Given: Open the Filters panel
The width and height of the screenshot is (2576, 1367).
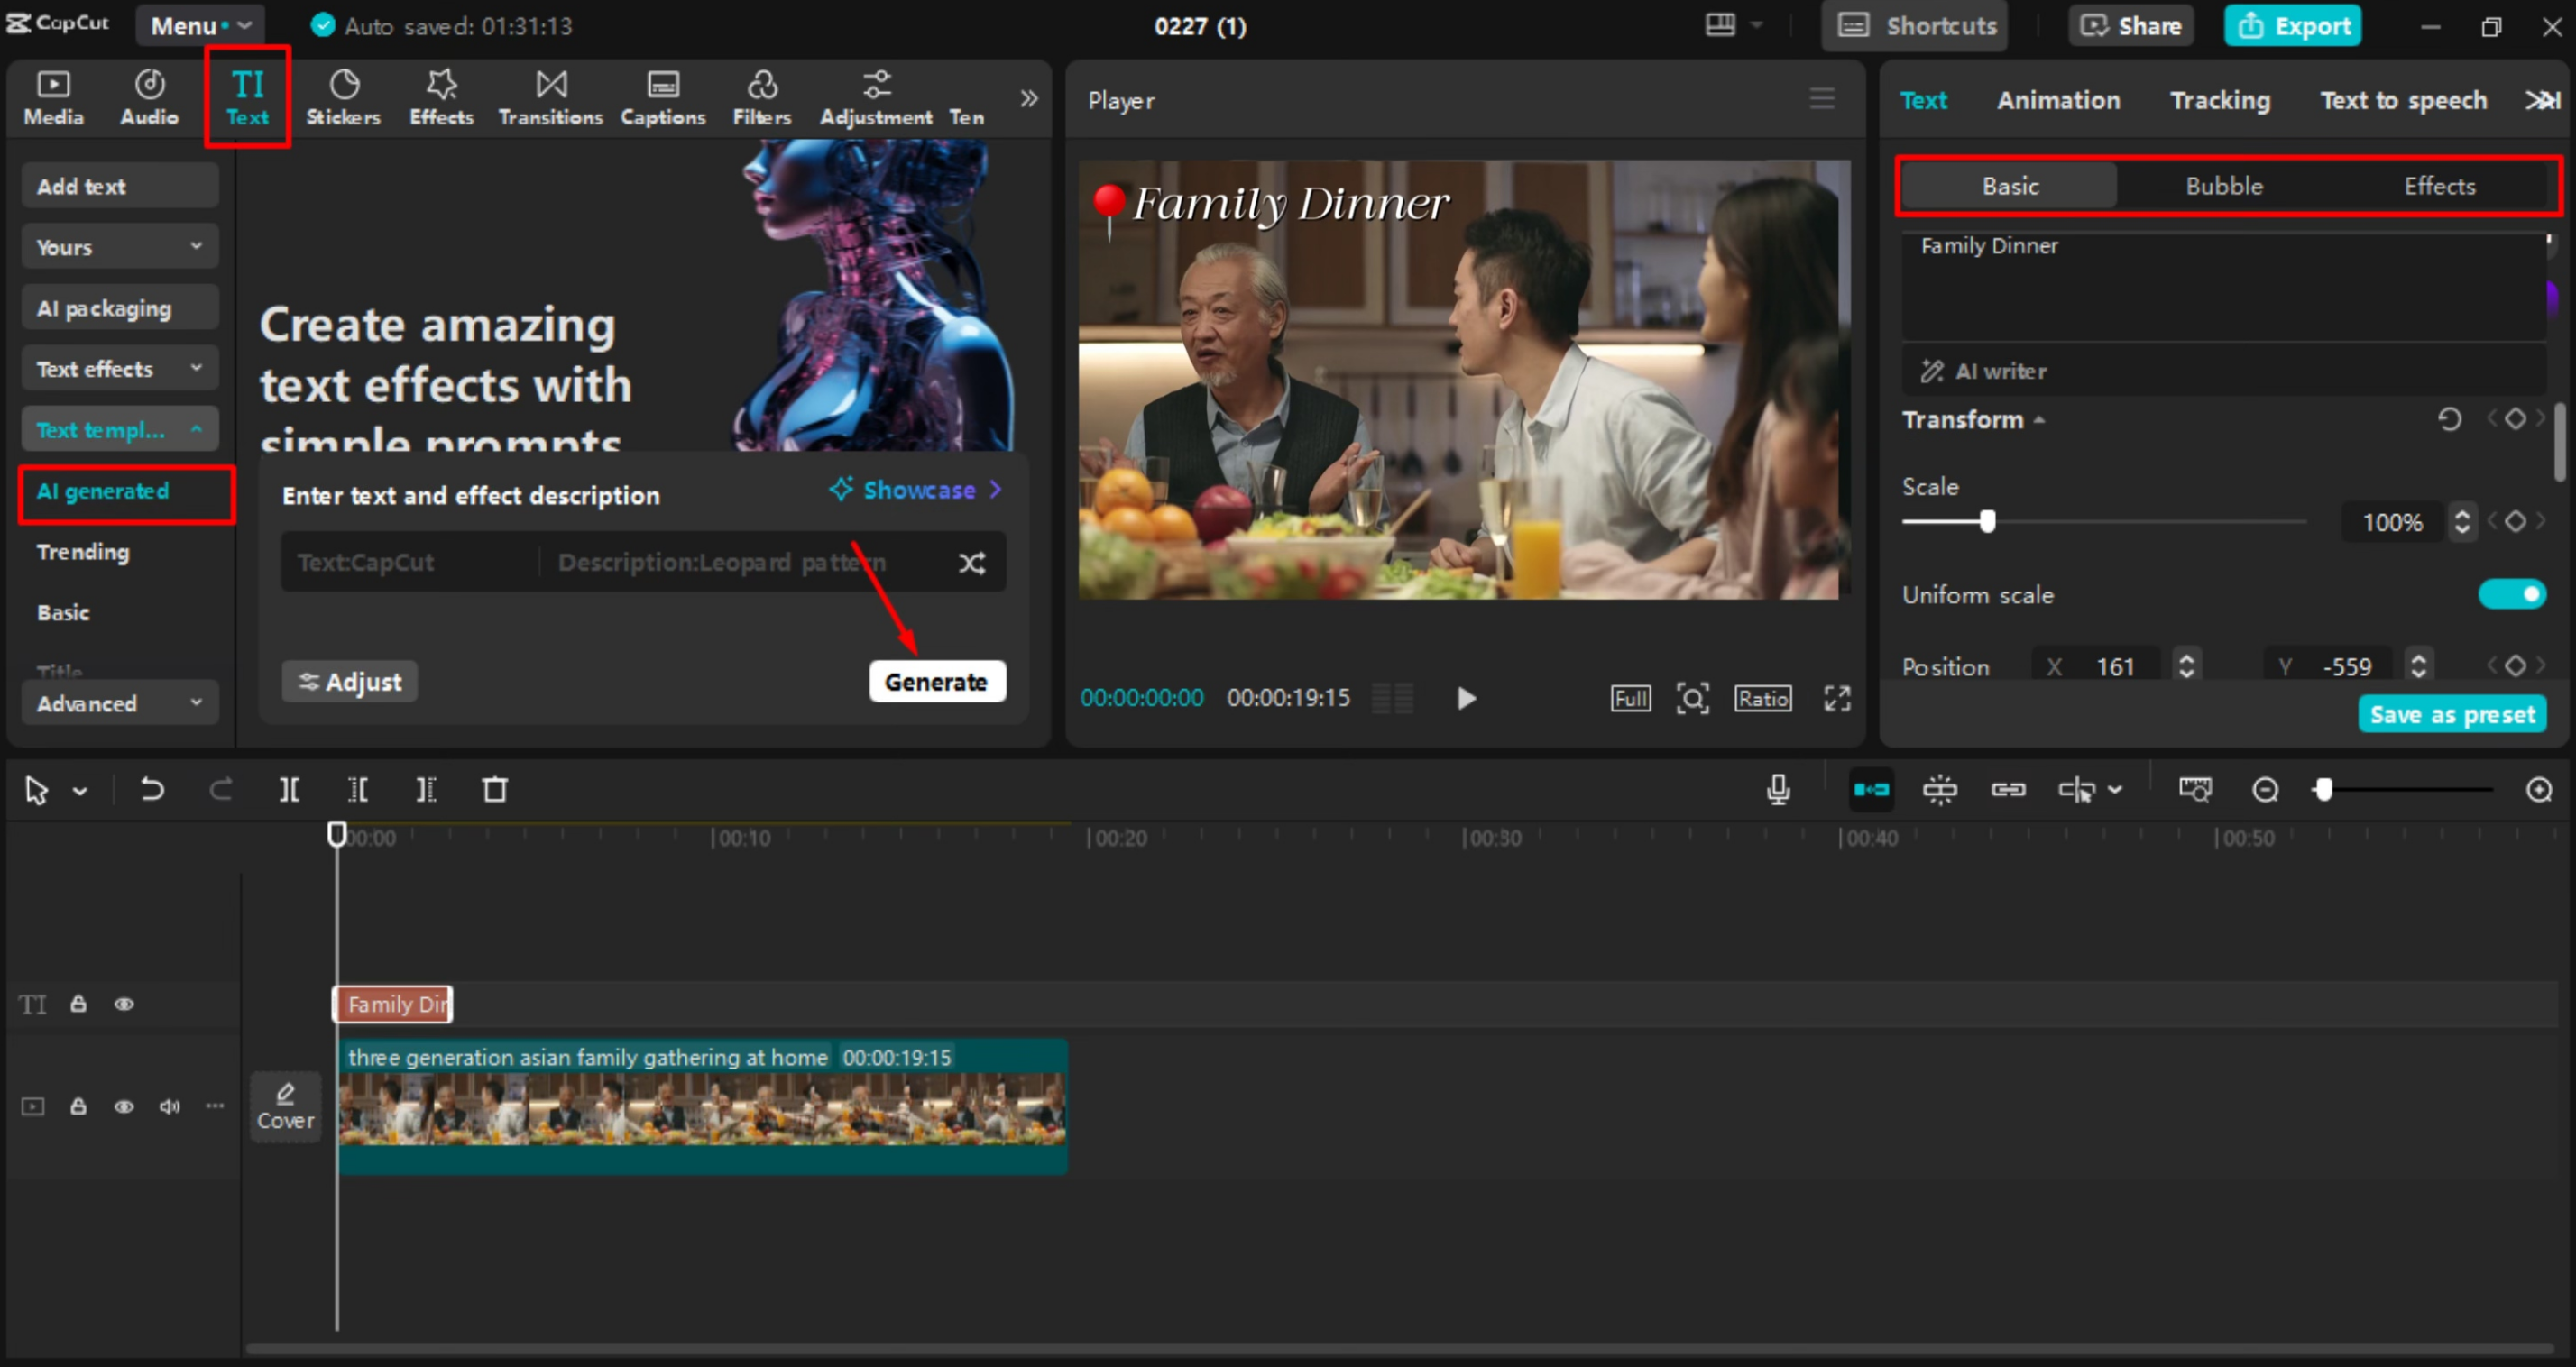Looking at the screenshot, I should tap(761, 97).
